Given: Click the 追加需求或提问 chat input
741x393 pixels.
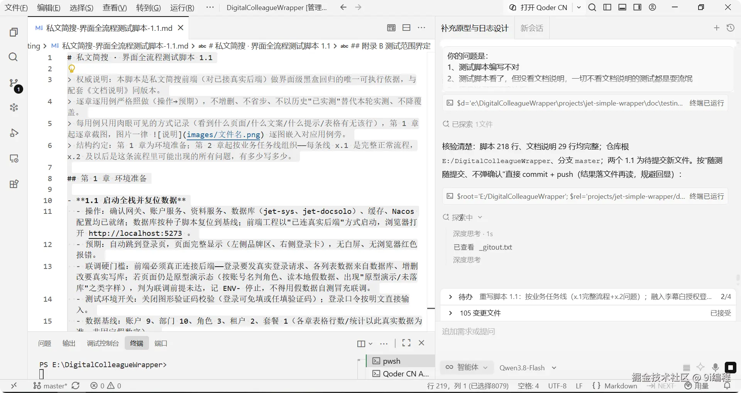Looking at the screenshot, I should coord(588,331).
